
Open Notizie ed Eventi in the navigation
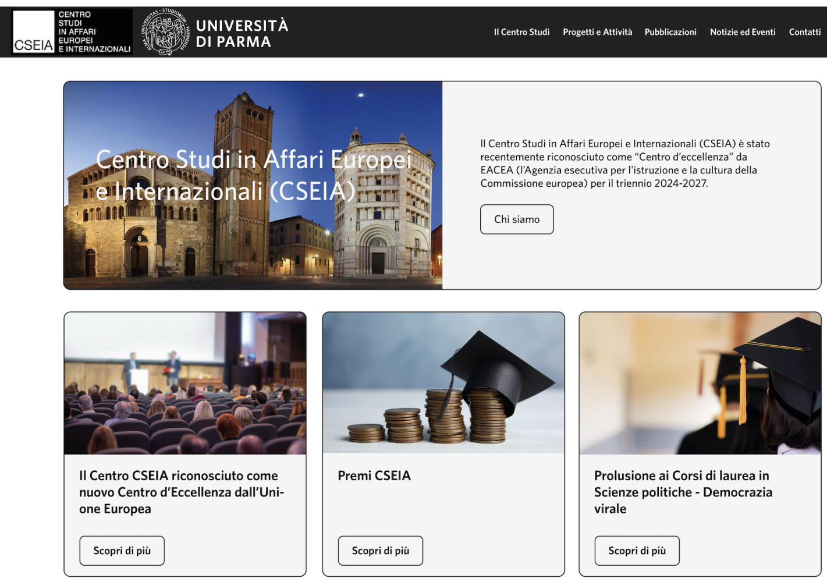tap(742, 32)
